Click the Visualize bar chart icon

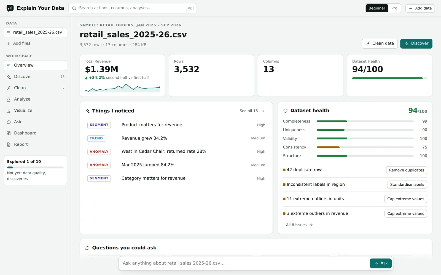click(9, 111)
